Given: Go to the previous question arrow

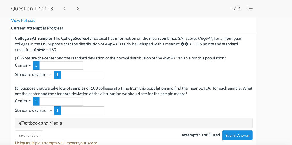Looking at the screenshot, I should [x=64, y=9].
